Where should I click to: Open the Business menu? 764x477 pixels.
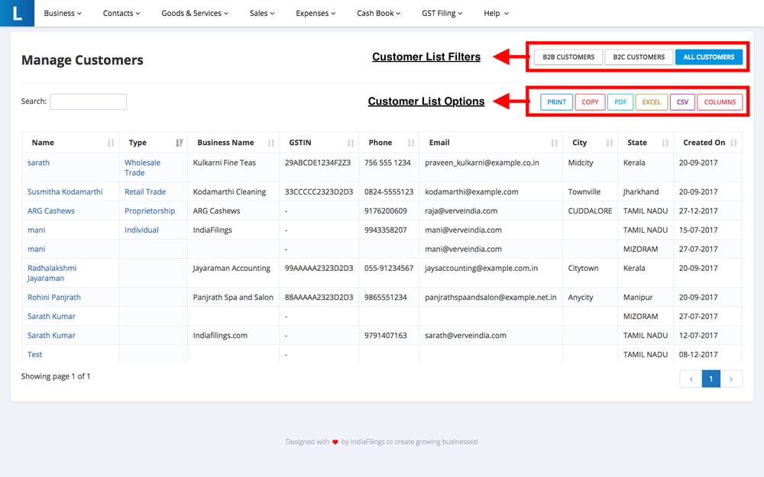(62, 13)
